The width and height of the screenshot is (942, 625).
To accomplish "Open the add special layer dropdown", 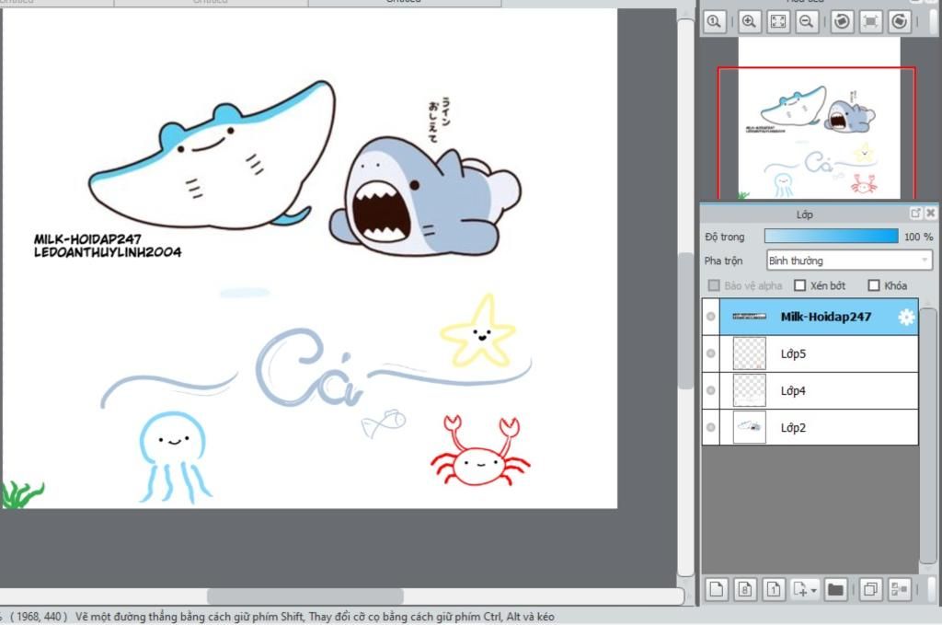I will coord(805,589).
